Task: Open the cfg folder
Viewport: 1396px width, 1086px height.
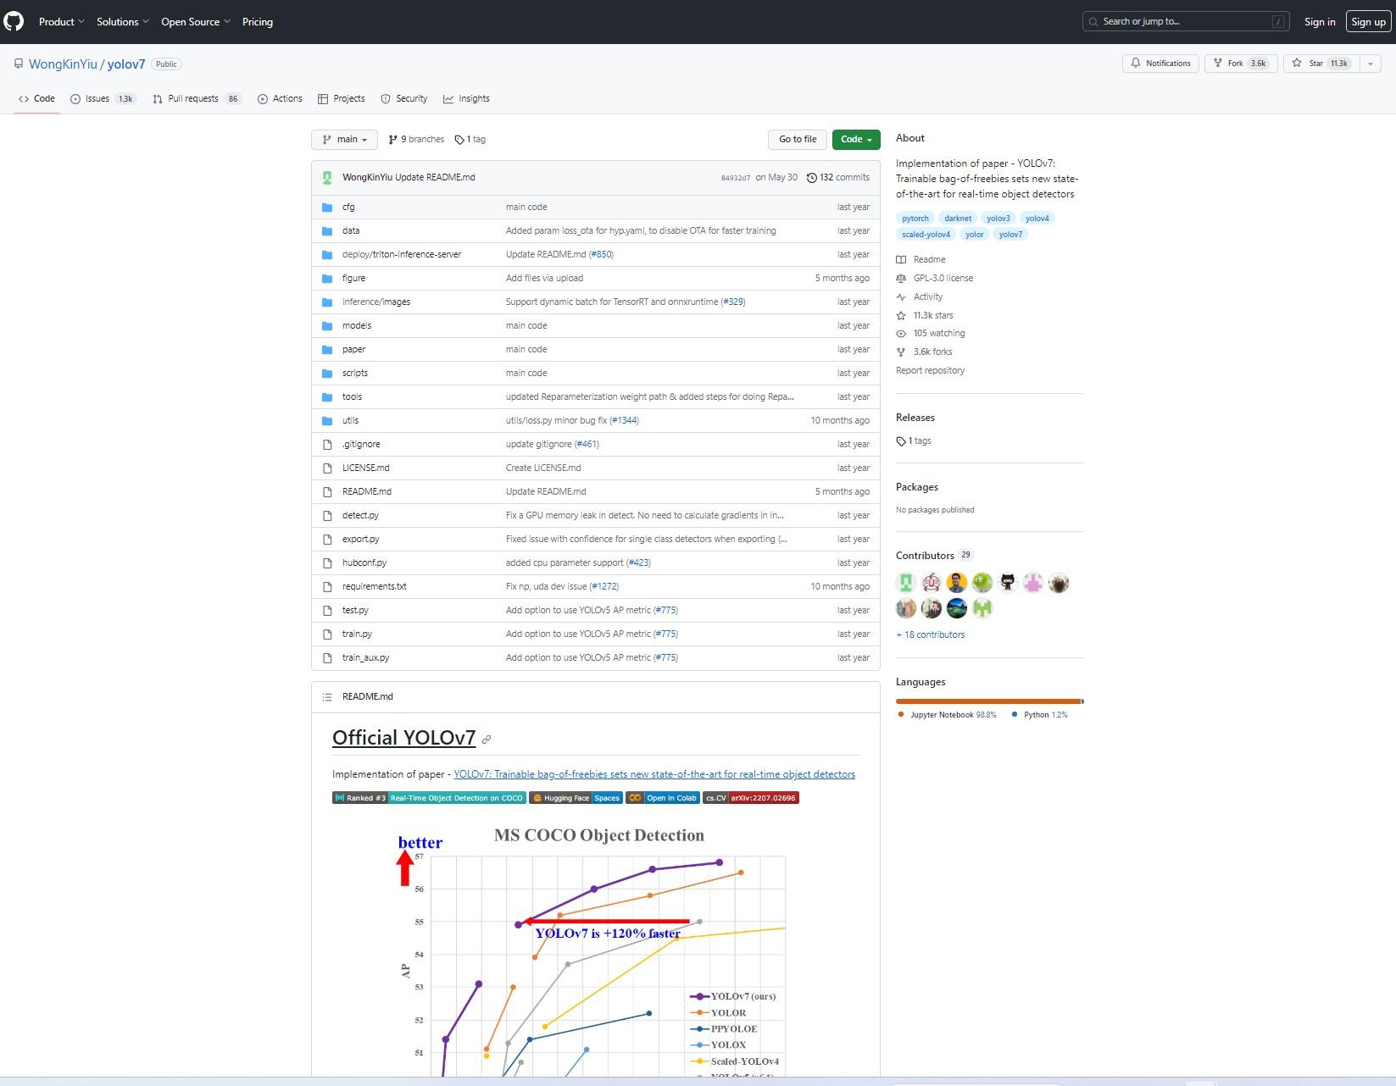Action: point(348,208)
